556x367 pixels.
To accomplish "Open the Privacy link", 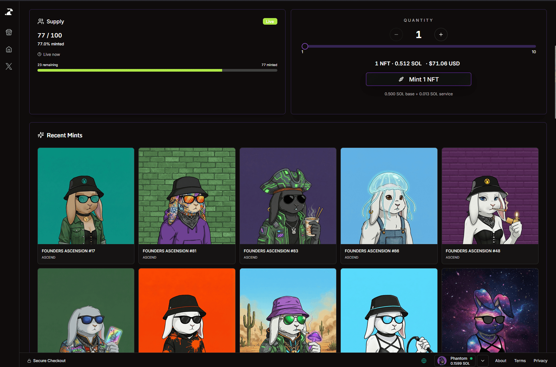I will [x=540, y=361].
